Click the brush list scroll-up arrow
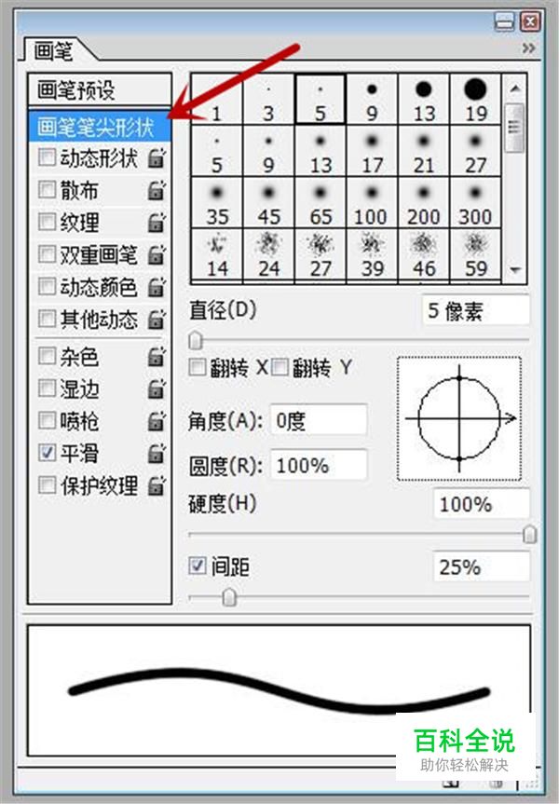Image resolution: width=559 pixels, height=804 pixels. pos(515,89)
